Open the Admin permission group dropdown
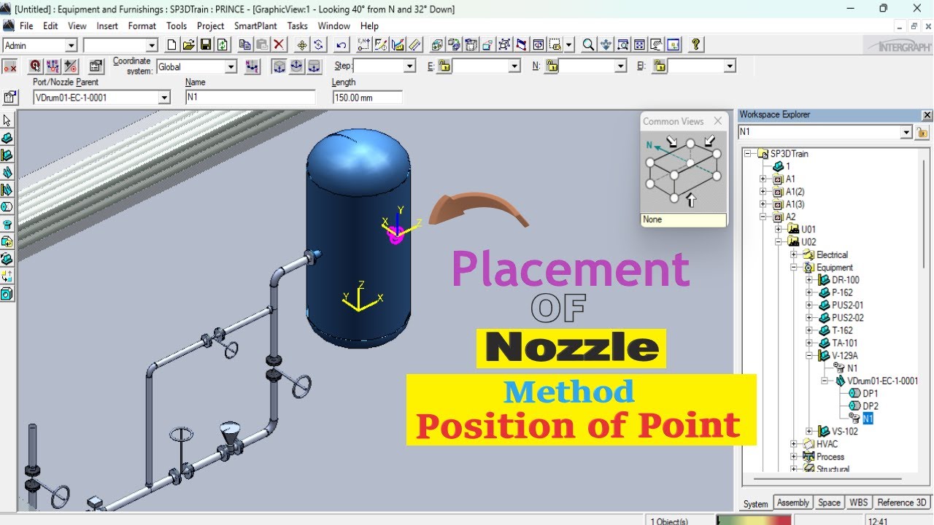The height and width of the screenshot is (525, 934). coord(71,46)
